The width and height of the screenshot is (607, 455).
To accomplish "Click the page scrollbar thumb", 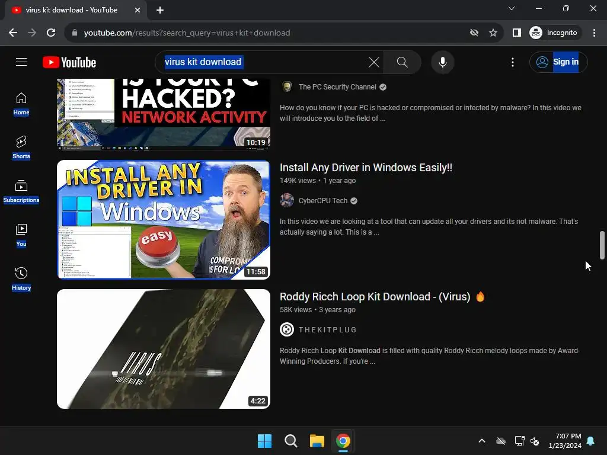I will 602,245.
